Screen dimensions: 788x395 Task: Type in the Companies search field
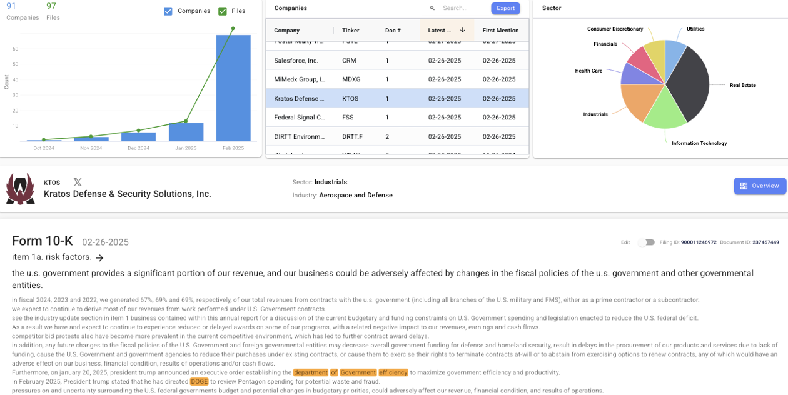coord(463,8)
